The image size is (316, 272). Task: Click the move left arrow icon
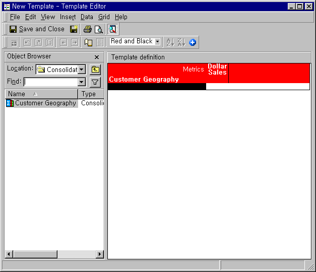[64, 42]
